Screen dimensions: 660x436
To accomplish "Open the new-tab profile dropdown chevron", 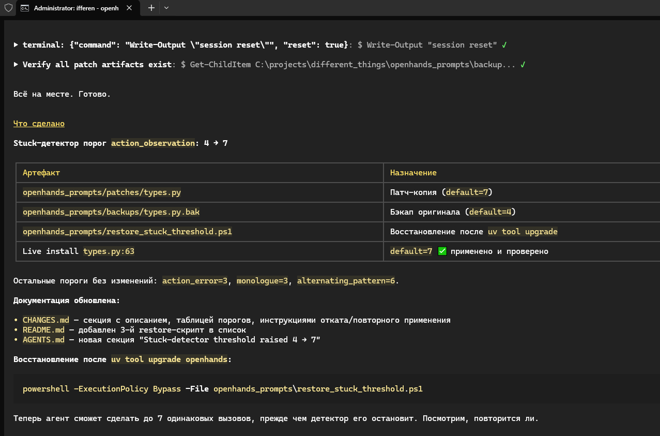I will click(166, 8).
